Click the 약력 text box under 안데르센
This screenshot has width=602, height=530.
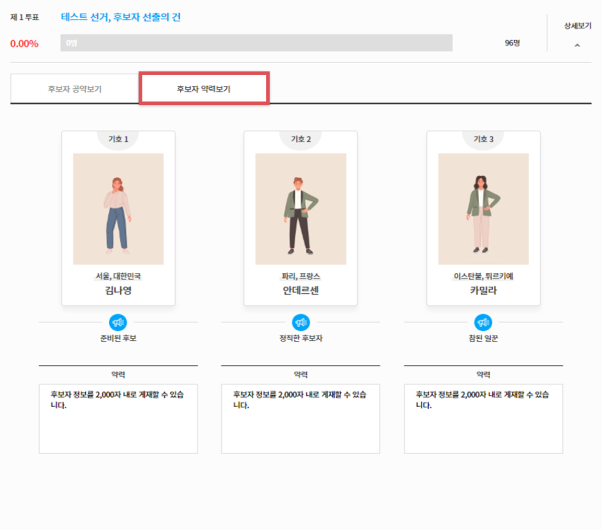(300, 419)
